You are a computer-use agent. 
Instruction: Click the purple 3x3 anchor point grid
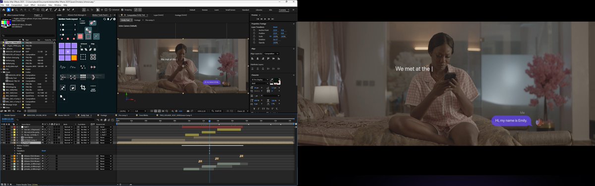click(68, 52)
